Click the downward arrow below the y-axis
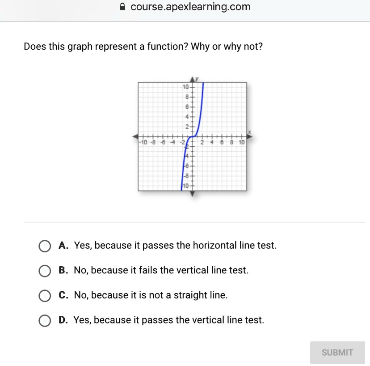The image size is (370, 366). tap(193, 194)
